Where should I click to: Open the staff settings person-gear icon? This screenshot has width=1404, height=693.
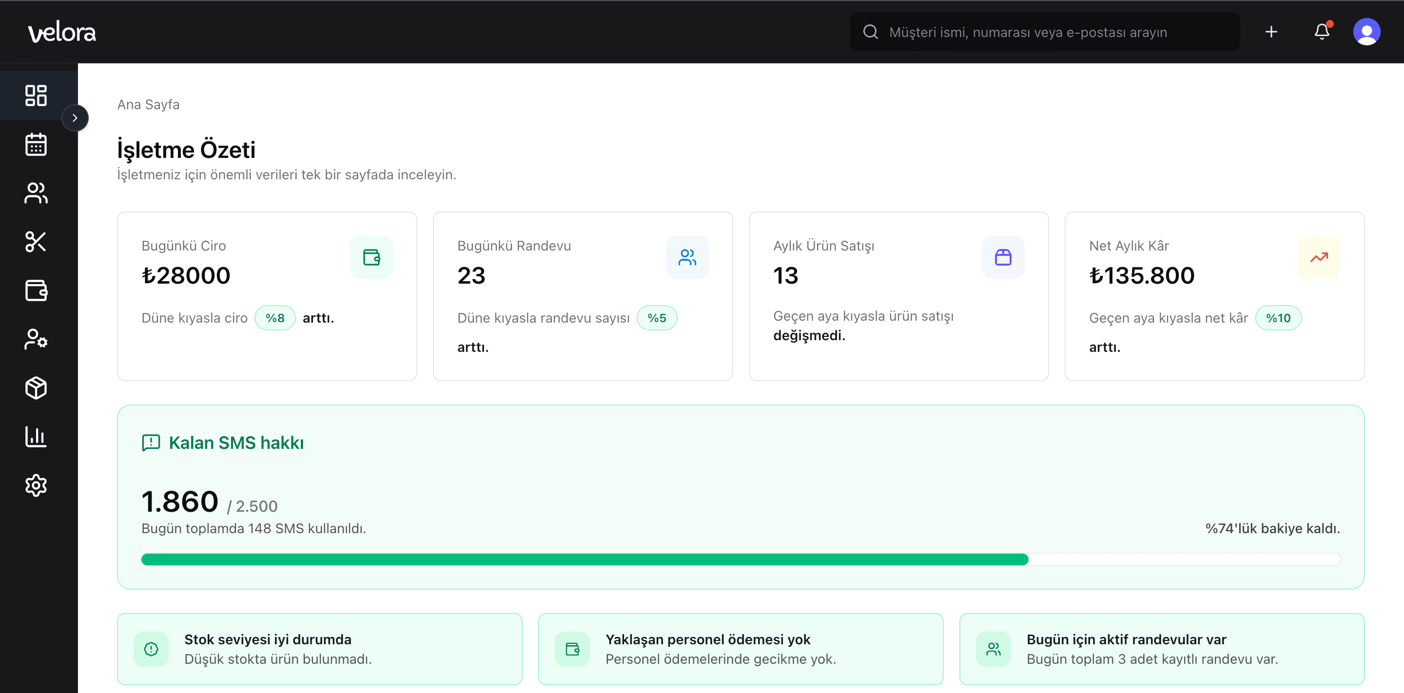point(36,339)
